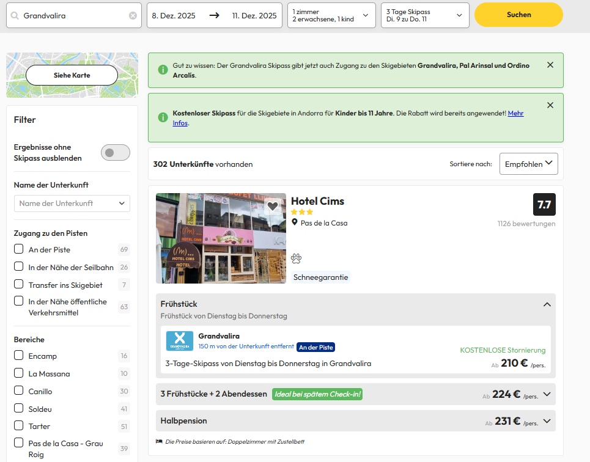Screen dimensions: 590x462
Task: Toggle Ergebnisse ohne Skipass ausblenden switch
Action: pos(116,152)
